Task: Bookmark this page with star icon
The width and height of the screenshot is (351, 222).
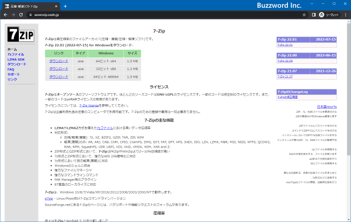Action: [304, 15]
